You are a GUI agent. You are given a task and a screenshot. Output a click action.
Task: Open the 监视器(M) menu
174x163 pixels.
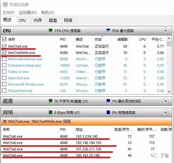(x=28, y=13)
